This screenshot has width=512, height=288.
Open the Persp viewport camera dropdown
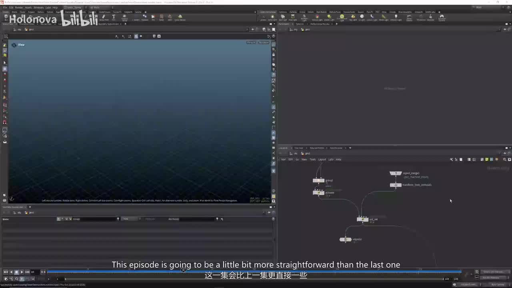pos(251,42)
